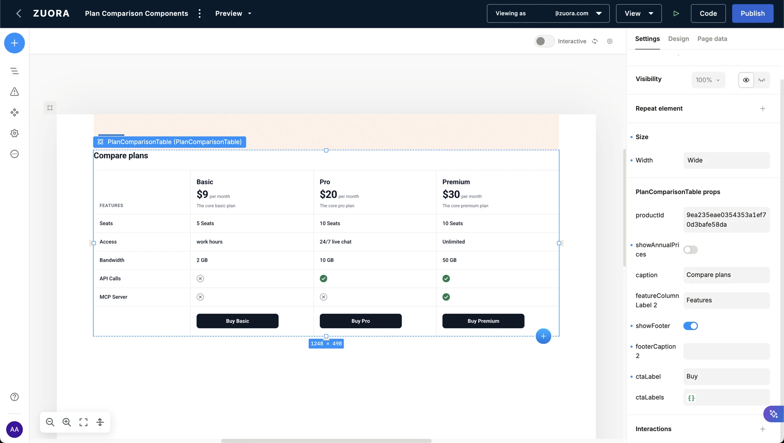The height and width of the screenshot is (443, 784).
Task: Toggle the showFooter switch
Action: pos(690,326)
